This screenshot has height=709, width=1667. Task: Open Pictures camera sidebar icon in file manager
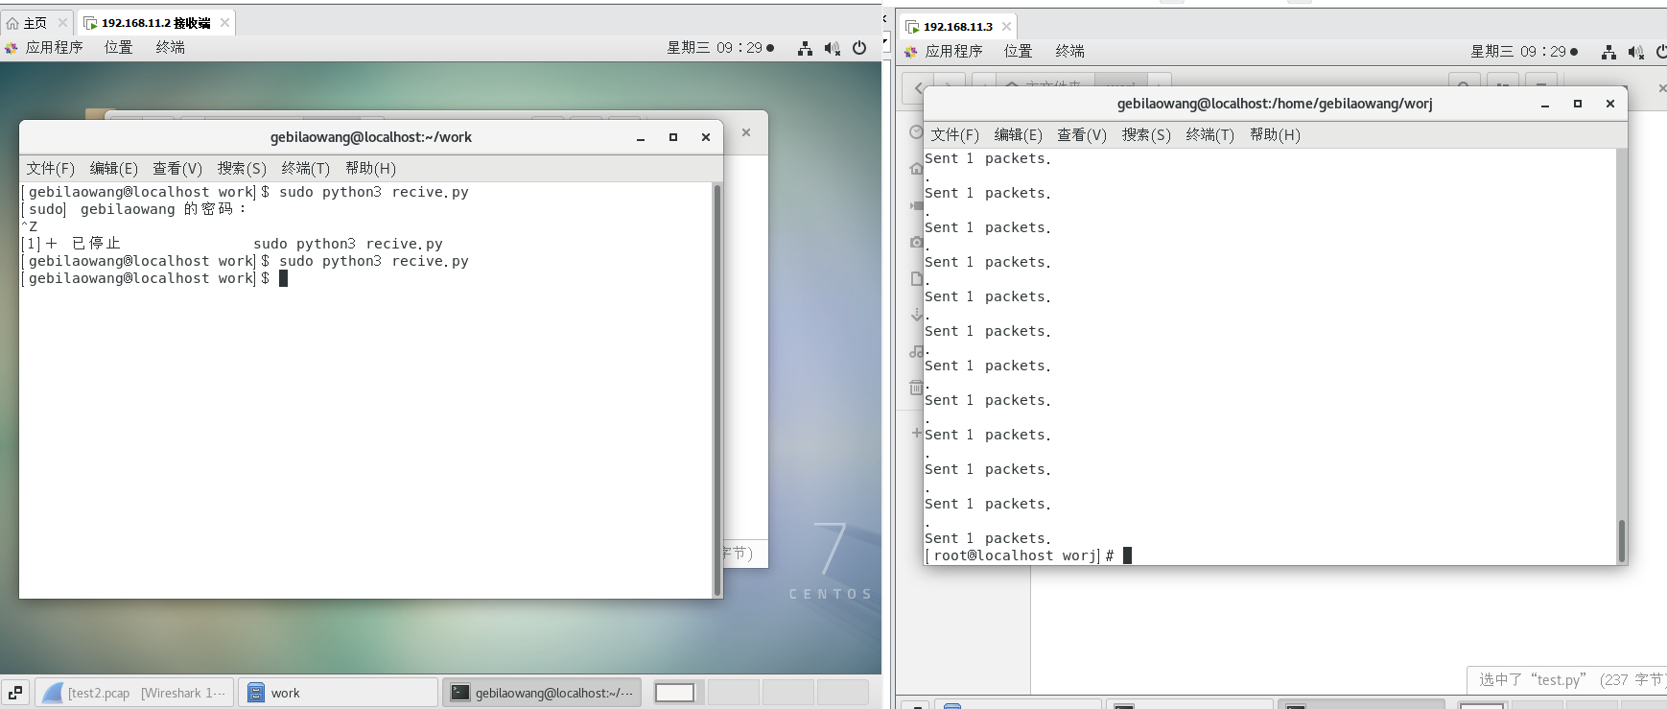click(916, 242)
